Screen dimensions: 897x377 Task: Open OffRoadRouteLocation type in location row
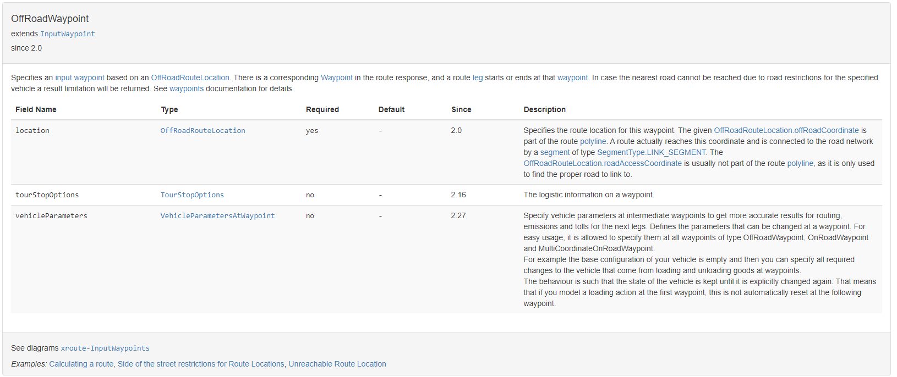click(203, 131)
